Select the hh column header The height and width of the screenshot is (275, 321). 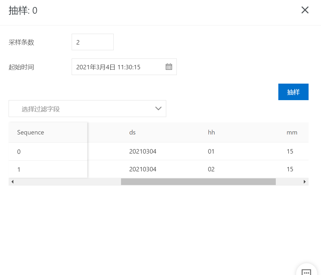coord(211,132)
